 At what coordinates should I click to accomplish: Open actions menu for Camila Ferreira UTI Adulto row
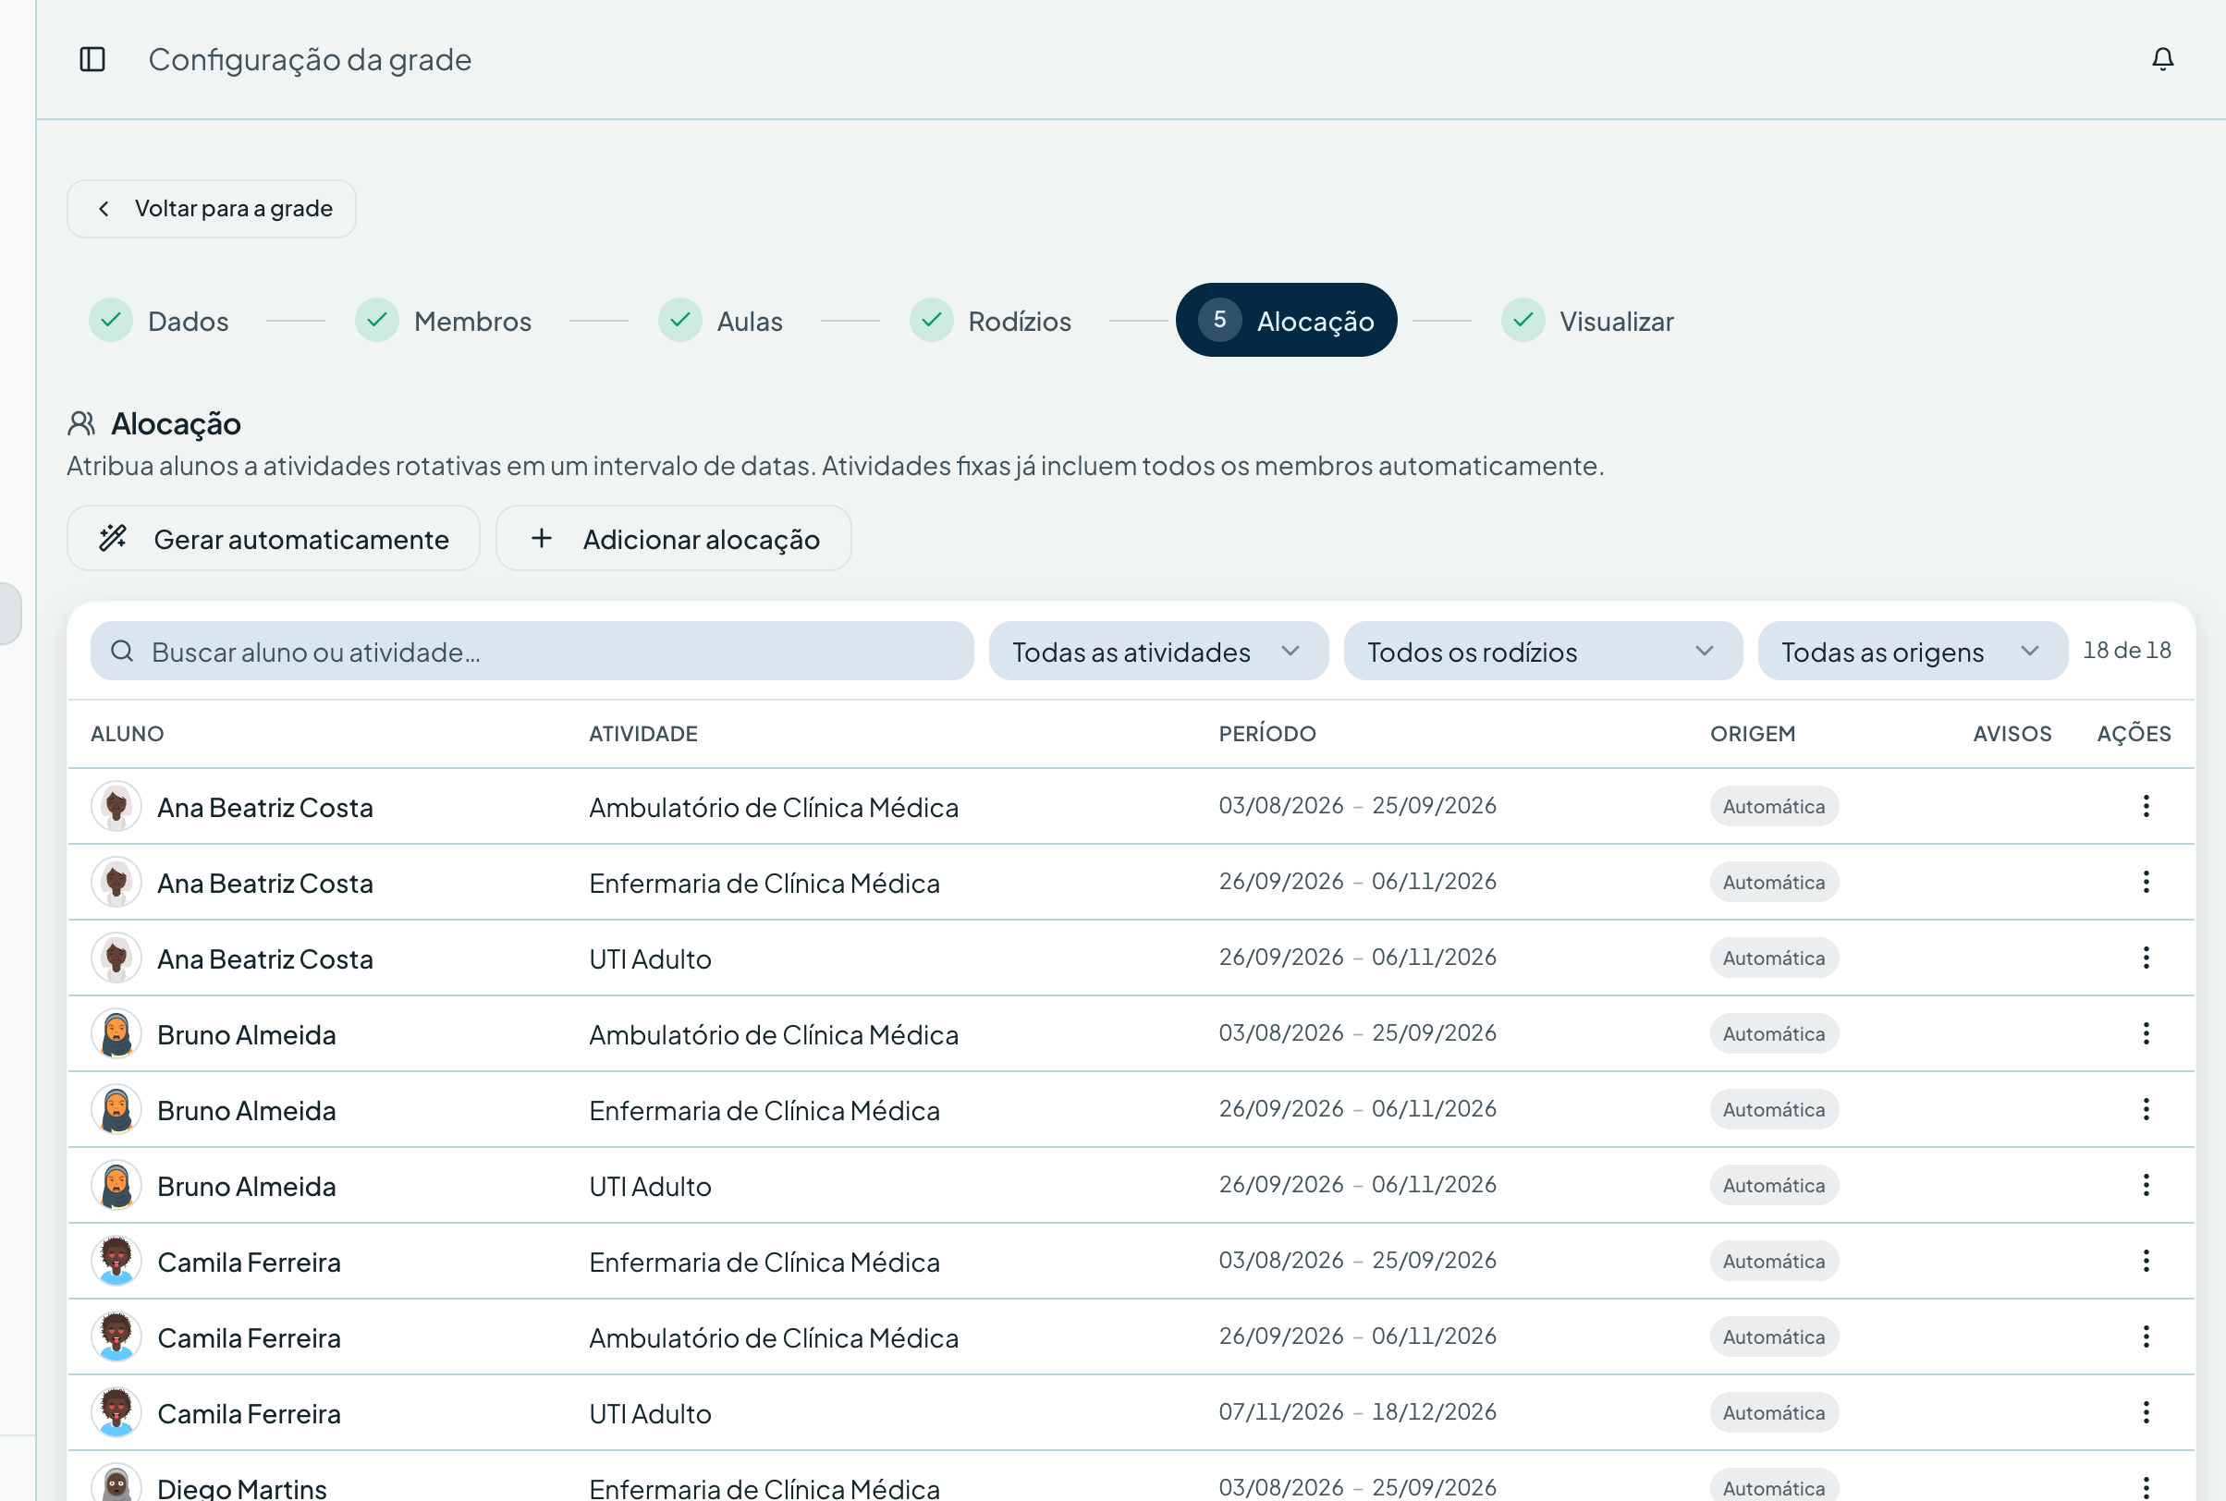pyautogui.click(x=2146, y=1412)
